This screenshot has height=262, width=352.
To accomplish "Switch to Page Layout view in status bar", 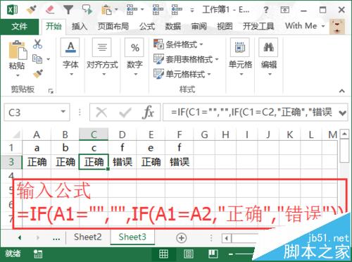I will (x=189, y=254).
